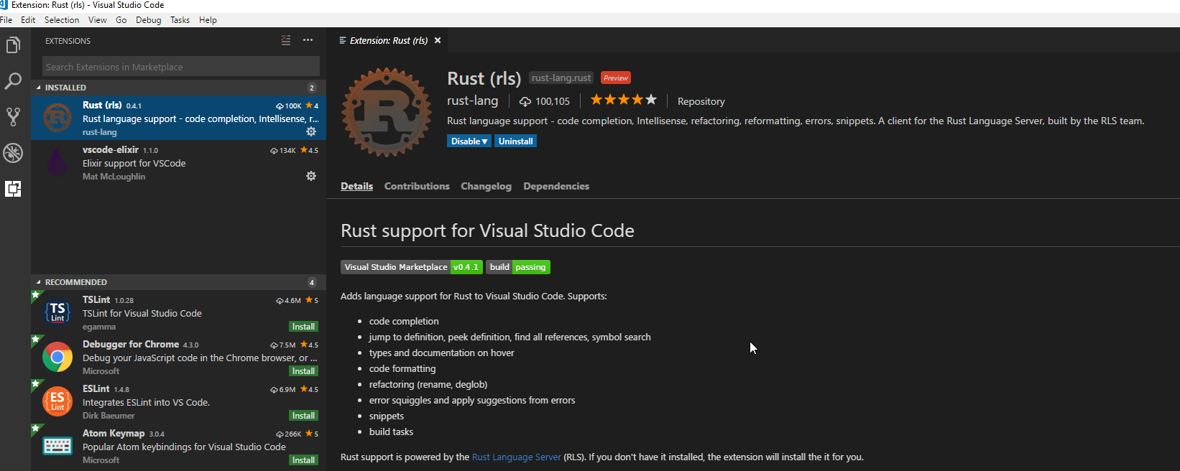The width and height of the screenshot is (1180, 471).
Task: Click the recommended count badge showing 4
Action: pyautogui.click(x=312, y=282)
